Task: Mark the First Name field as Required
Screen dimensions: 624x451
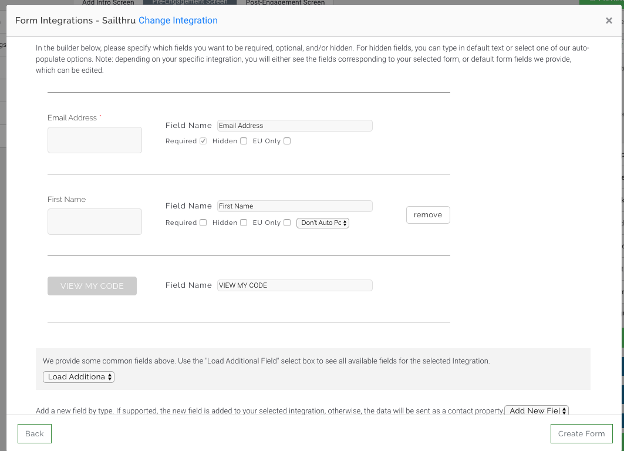Action: pyautogui.click(x=203, y=223)
